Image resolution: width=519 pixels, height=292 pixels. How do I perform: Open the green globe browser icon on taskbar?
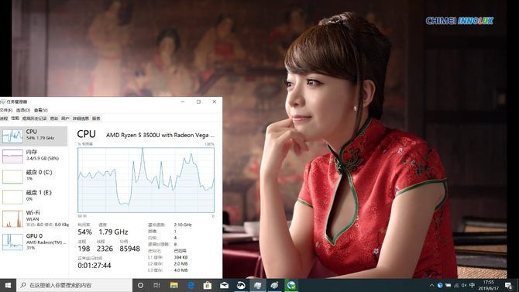[291, 285]
